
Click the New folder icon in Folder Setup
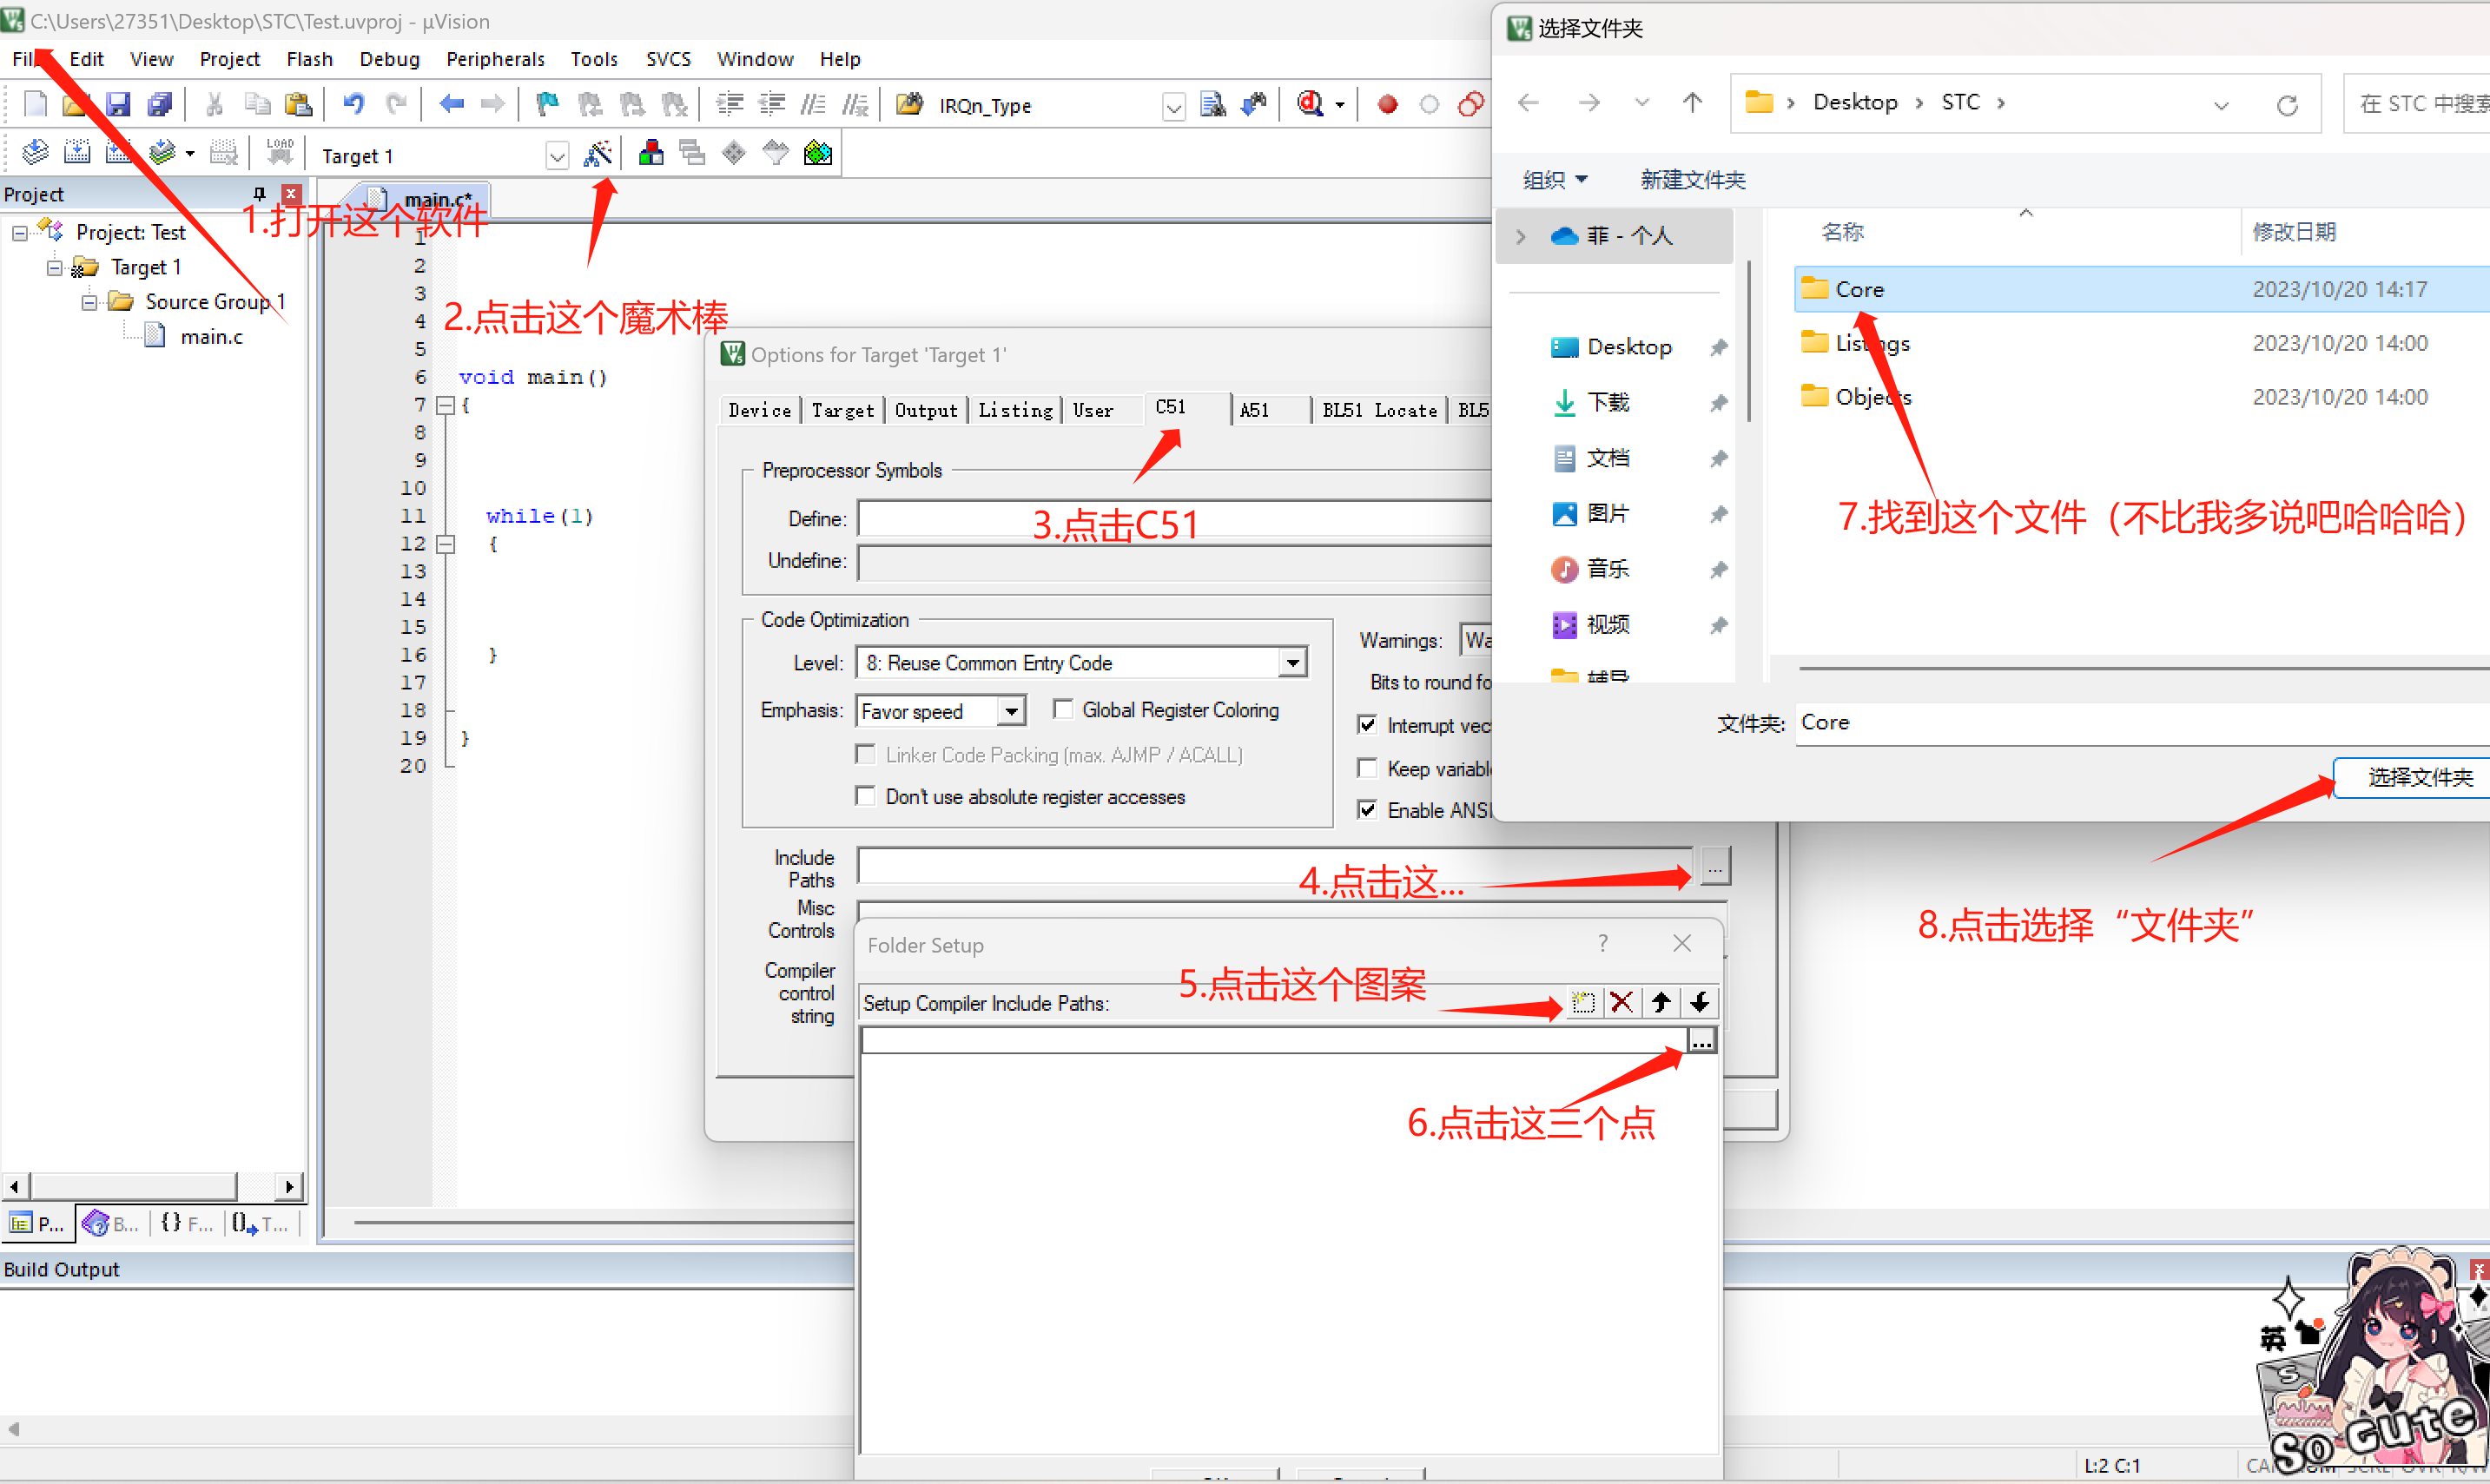tap(1582, 1002)
